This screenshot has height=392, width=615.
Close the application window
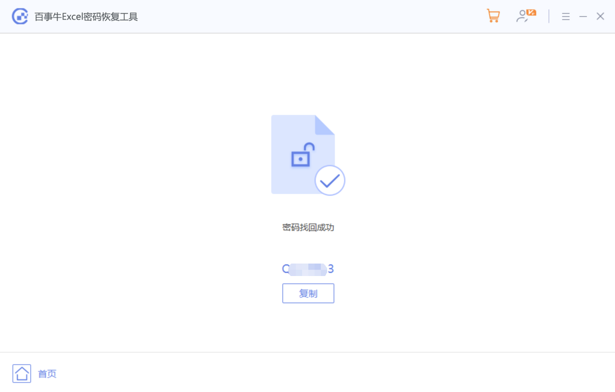point(600,16)
